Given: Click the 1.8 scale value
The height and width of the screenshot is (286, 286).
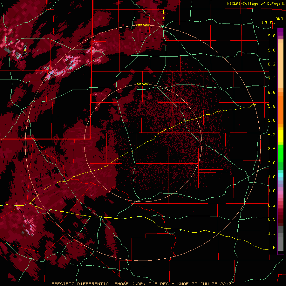Looking at the screenshot, I should 272,177.
